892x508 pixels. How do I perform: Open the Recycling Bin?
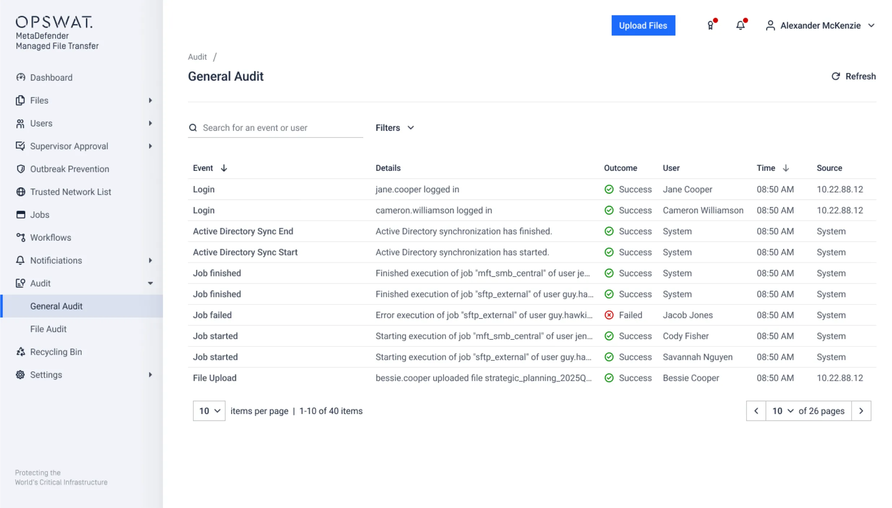tap(56, 352)
